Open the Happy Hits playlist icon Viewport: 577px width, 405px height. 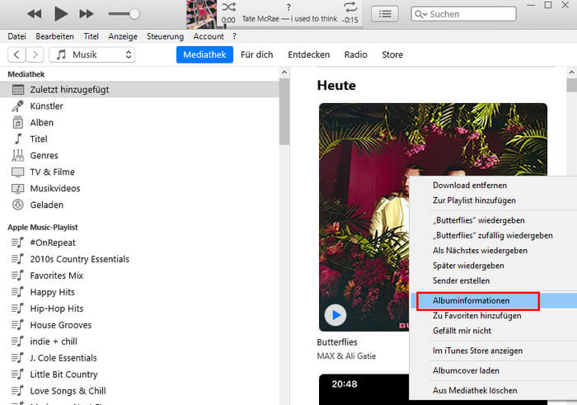pyautogui.click(x=17, y=292)
